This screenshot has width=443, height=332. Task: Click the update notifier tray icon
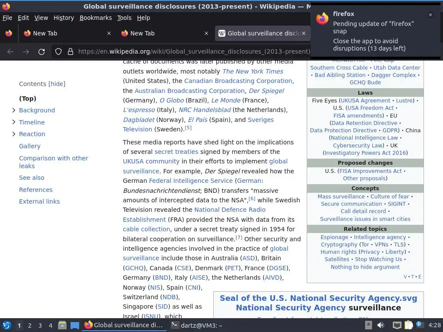click(420, 325)
